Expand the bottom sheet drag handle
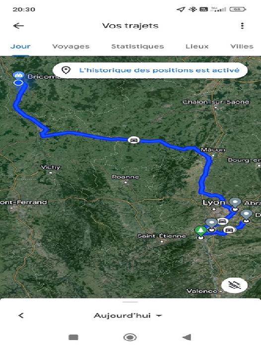This screenshot has height=347, width=261. tap(130, 302)
